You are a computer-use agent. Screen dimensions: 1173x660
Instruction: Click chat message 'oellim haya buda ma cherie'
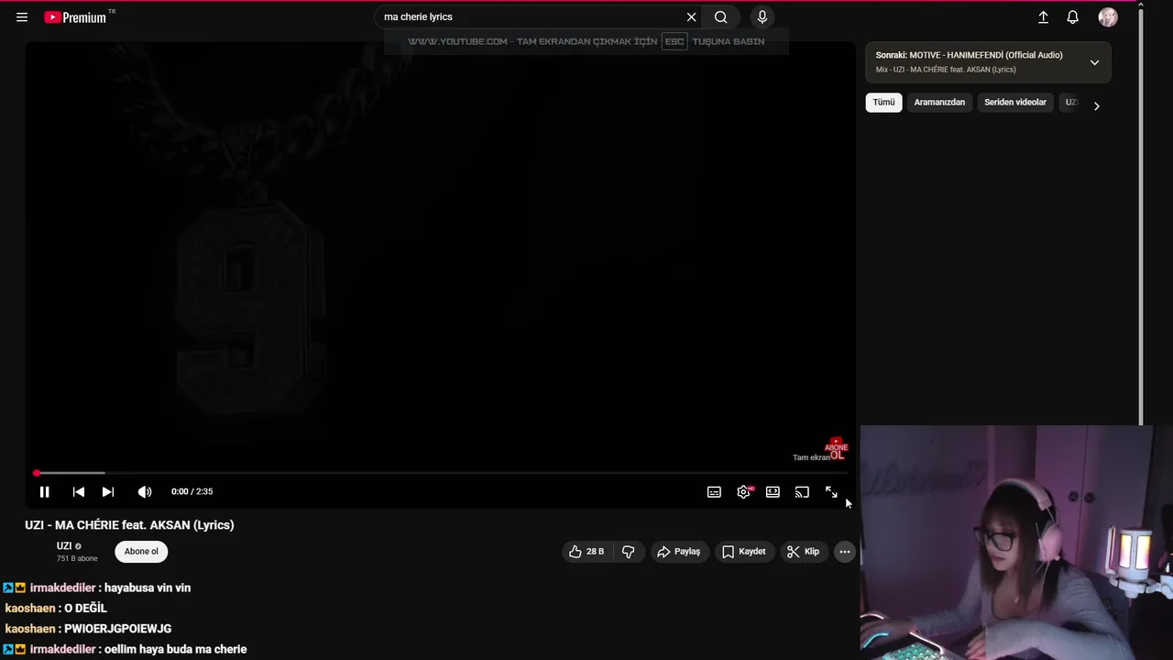point(175,649)
